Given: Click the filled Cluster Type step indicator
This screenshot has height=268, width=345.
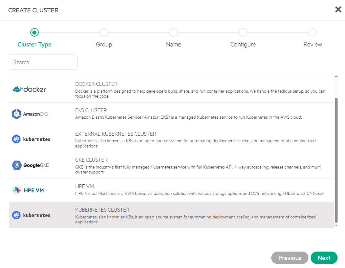Looking at the screenshot, I should click(x=34, y=32).
